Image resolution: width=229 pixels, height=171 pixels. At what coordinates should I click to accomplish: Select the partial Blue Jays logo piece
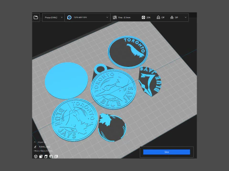pos(150,81)
